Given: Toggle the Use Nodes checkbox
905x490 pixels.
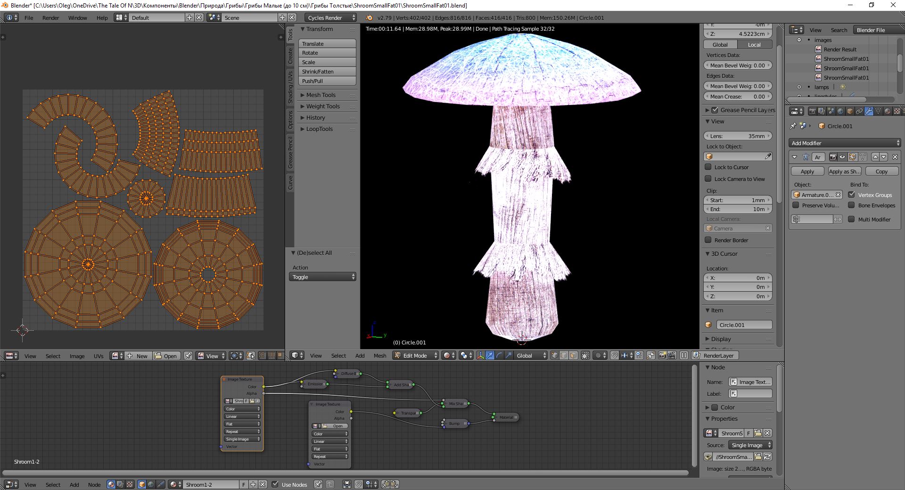Looking at the screenshot, I should (275, 484).
